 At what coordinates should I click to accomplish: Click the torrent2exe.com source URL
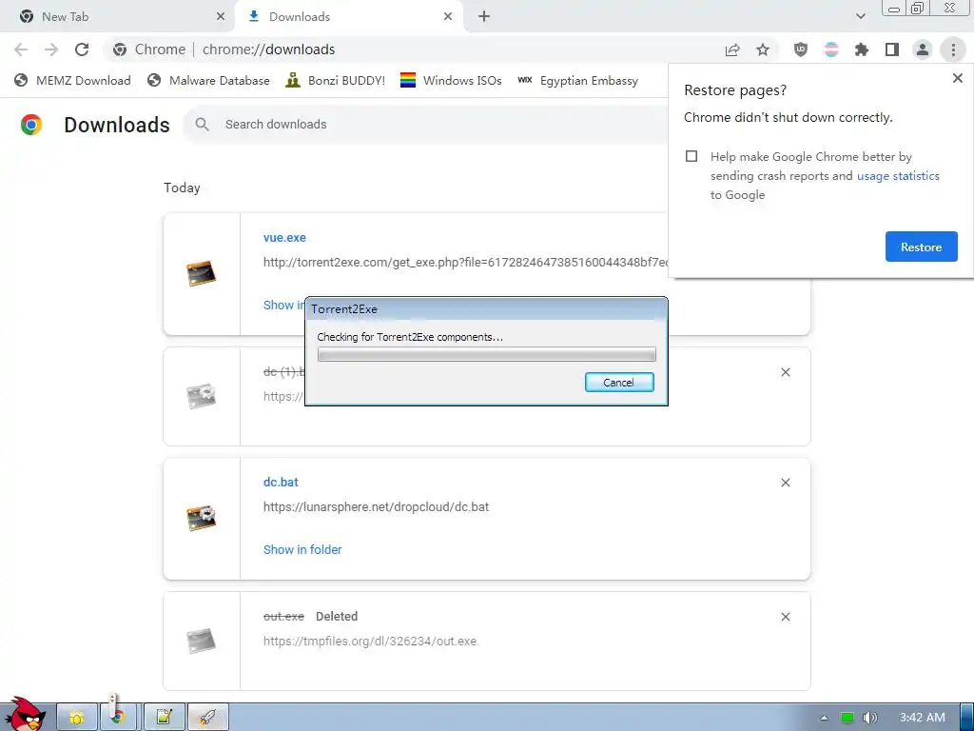[x=465, y=263]
